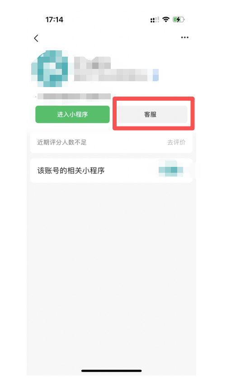The width and height of the screenshot is (245, 385).
Task: Open 客服 customer service button
Action: pos(150,114)
